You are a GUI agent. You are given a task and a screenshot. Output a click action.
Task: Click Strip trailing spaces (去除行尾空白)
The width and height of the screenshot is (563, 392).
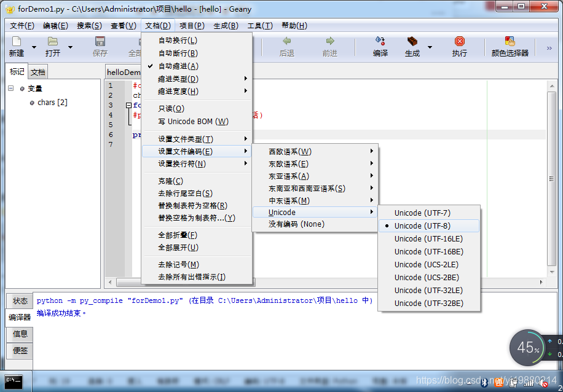197,194
